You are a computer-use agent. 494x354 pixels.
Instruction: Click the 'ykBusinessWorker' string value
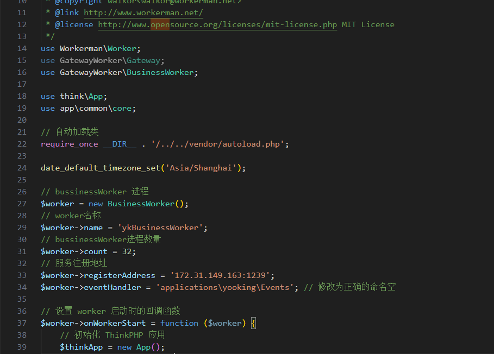point(162,227)
